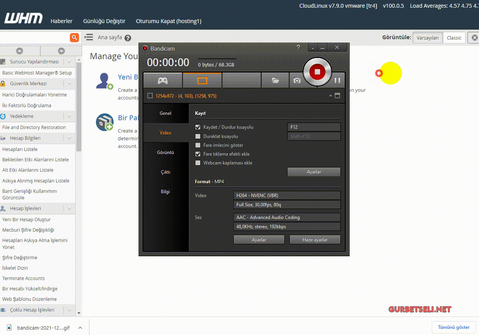479x335 pixels.
Task: Open İki Faktörlü Doğrulama link
Action: (27, 105)
